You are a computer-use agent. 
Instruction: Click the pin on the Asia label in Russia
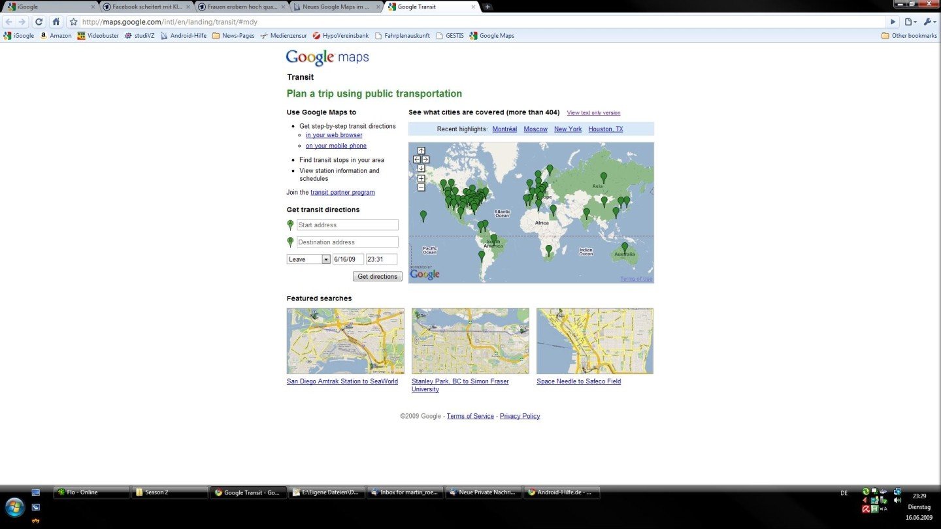(604, 178)
